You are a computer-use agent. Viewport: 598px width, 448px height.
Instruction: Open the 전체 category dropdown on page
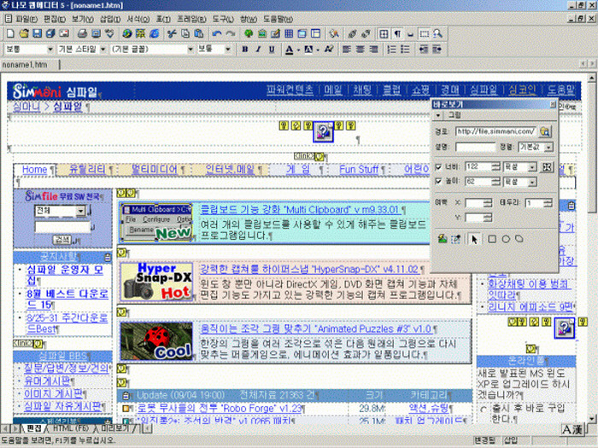[80, 211]
